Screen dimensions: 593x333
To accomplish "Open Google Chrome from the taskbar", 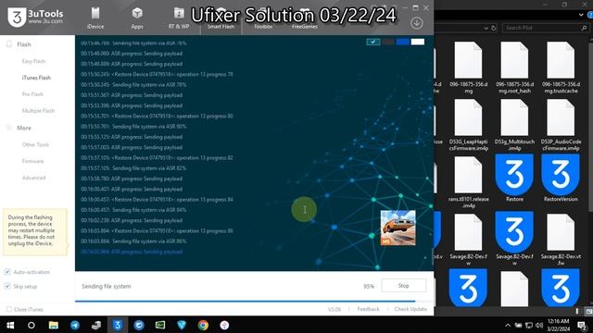I will [x=203, y=325].
